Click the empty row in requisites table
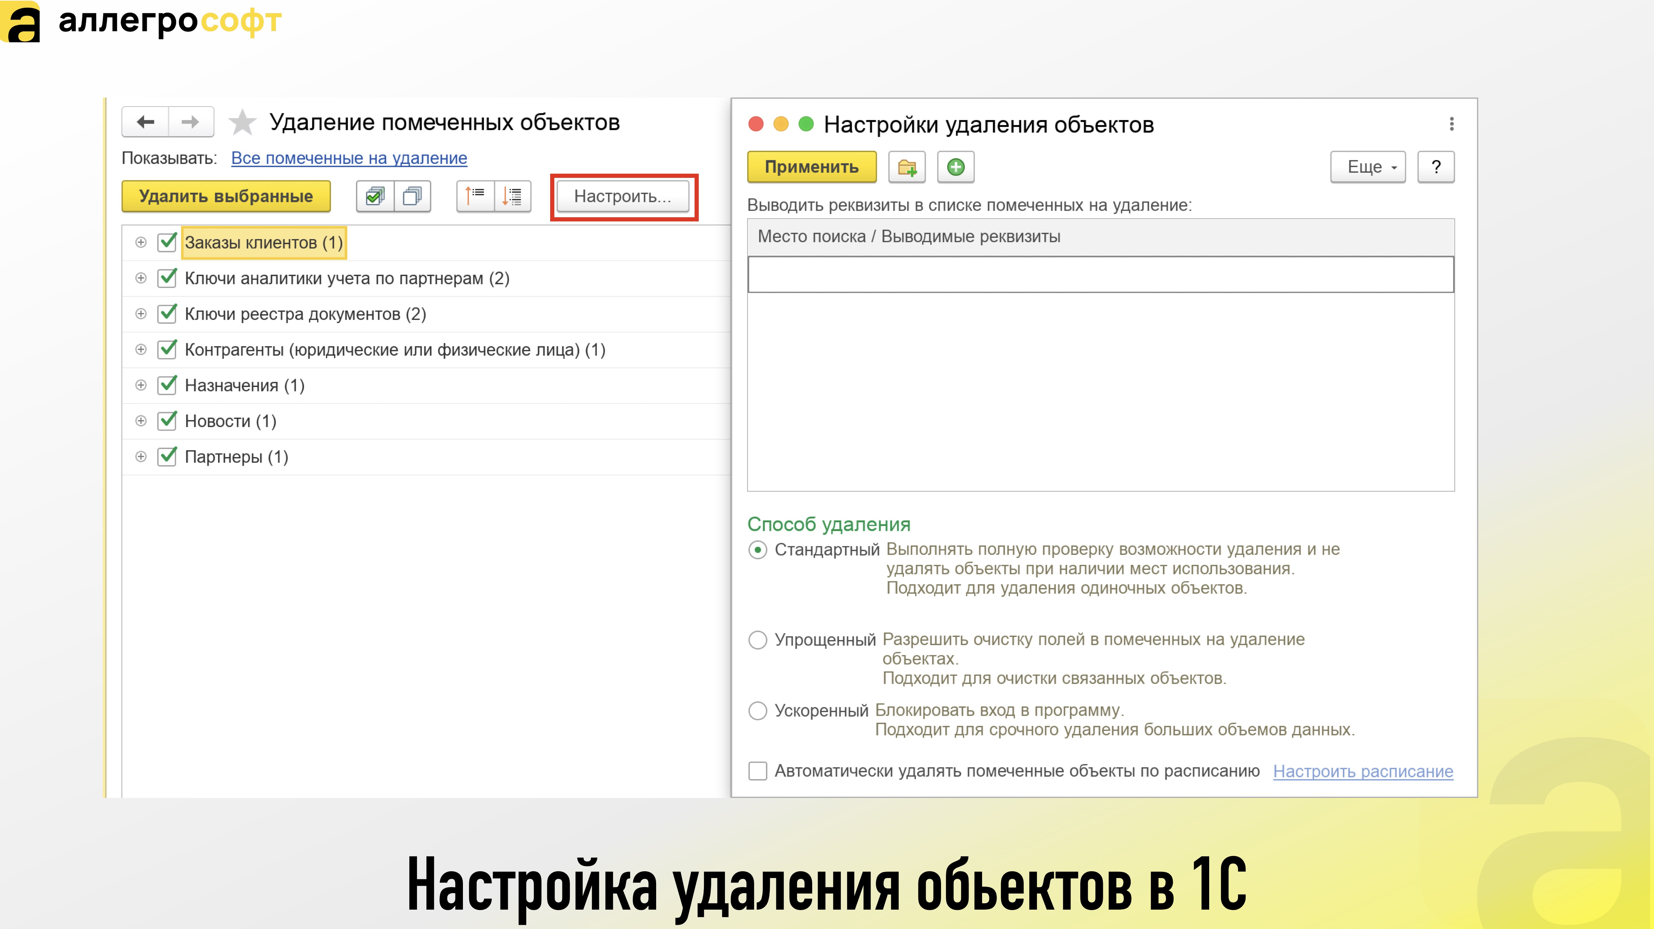 [1101, 275]
